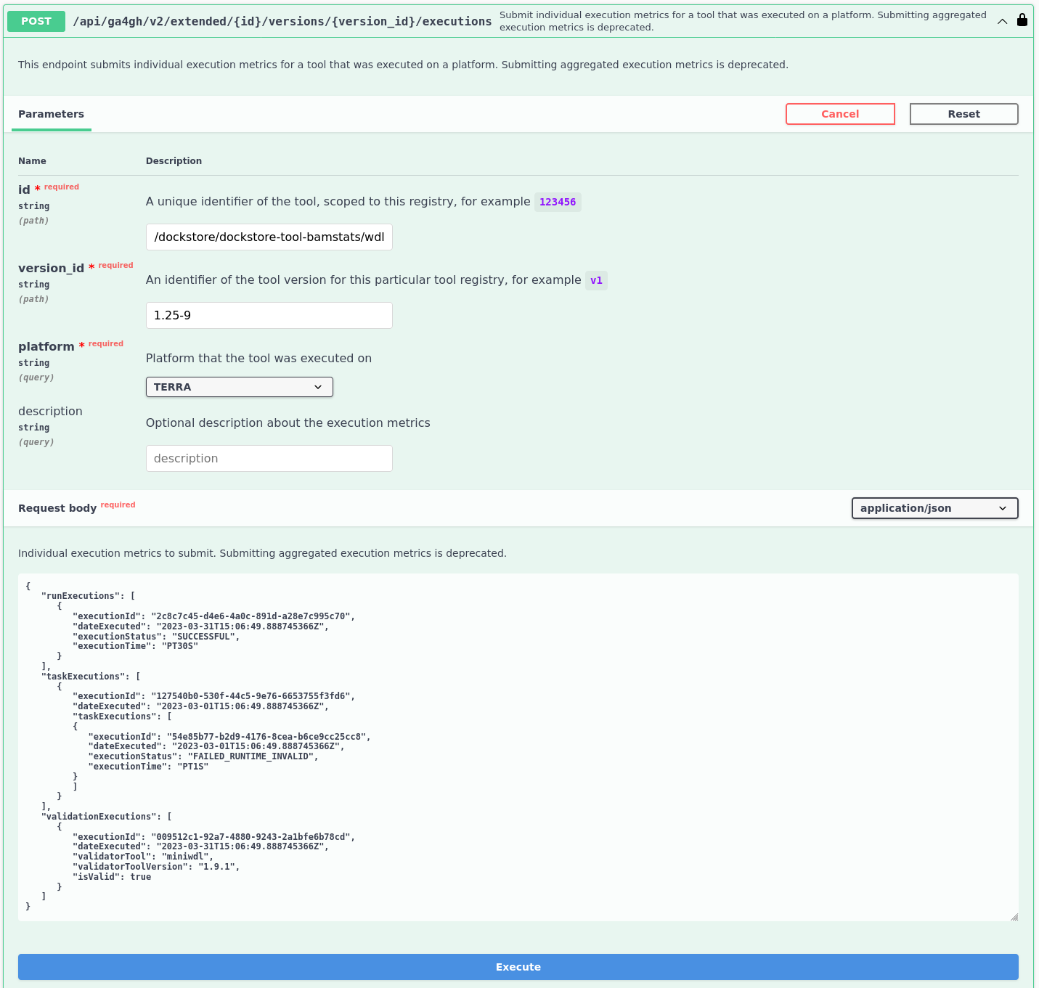Click the version example value v1
The image size is (1039, 988).
coord(596,280)
